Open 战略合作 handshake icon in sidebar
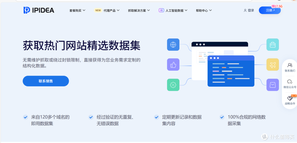 tap(290, 98)
